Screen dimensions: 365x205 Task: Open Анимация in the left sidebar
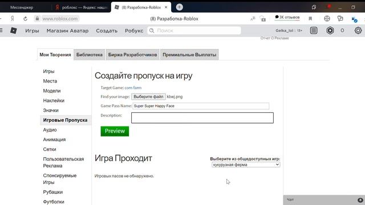pos(54,140)
